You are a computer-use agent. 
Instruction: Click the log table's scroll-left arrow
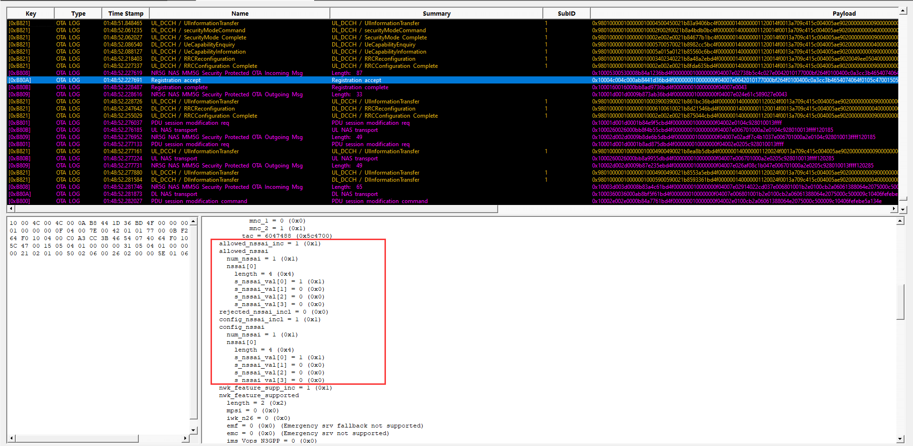click(10, 209)
